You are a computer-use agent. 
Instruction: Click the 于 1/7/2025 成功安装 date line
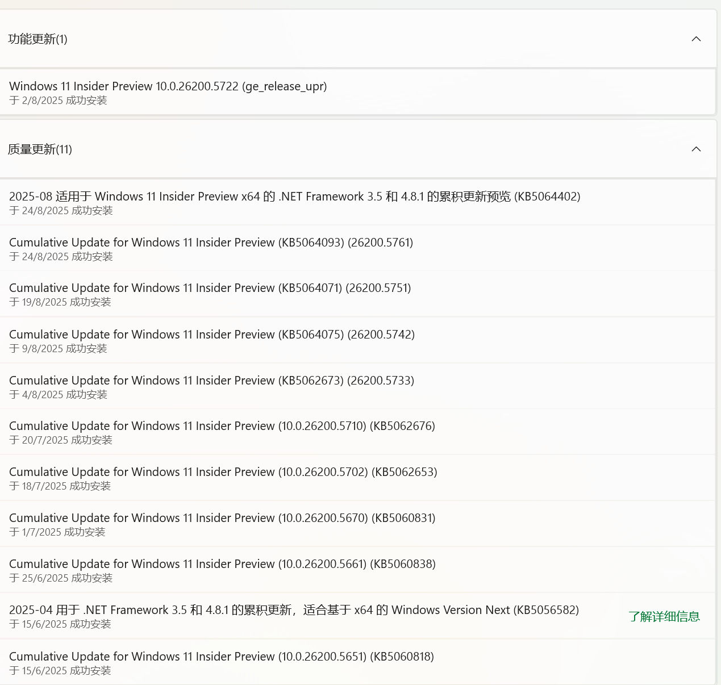click(57, 532)
